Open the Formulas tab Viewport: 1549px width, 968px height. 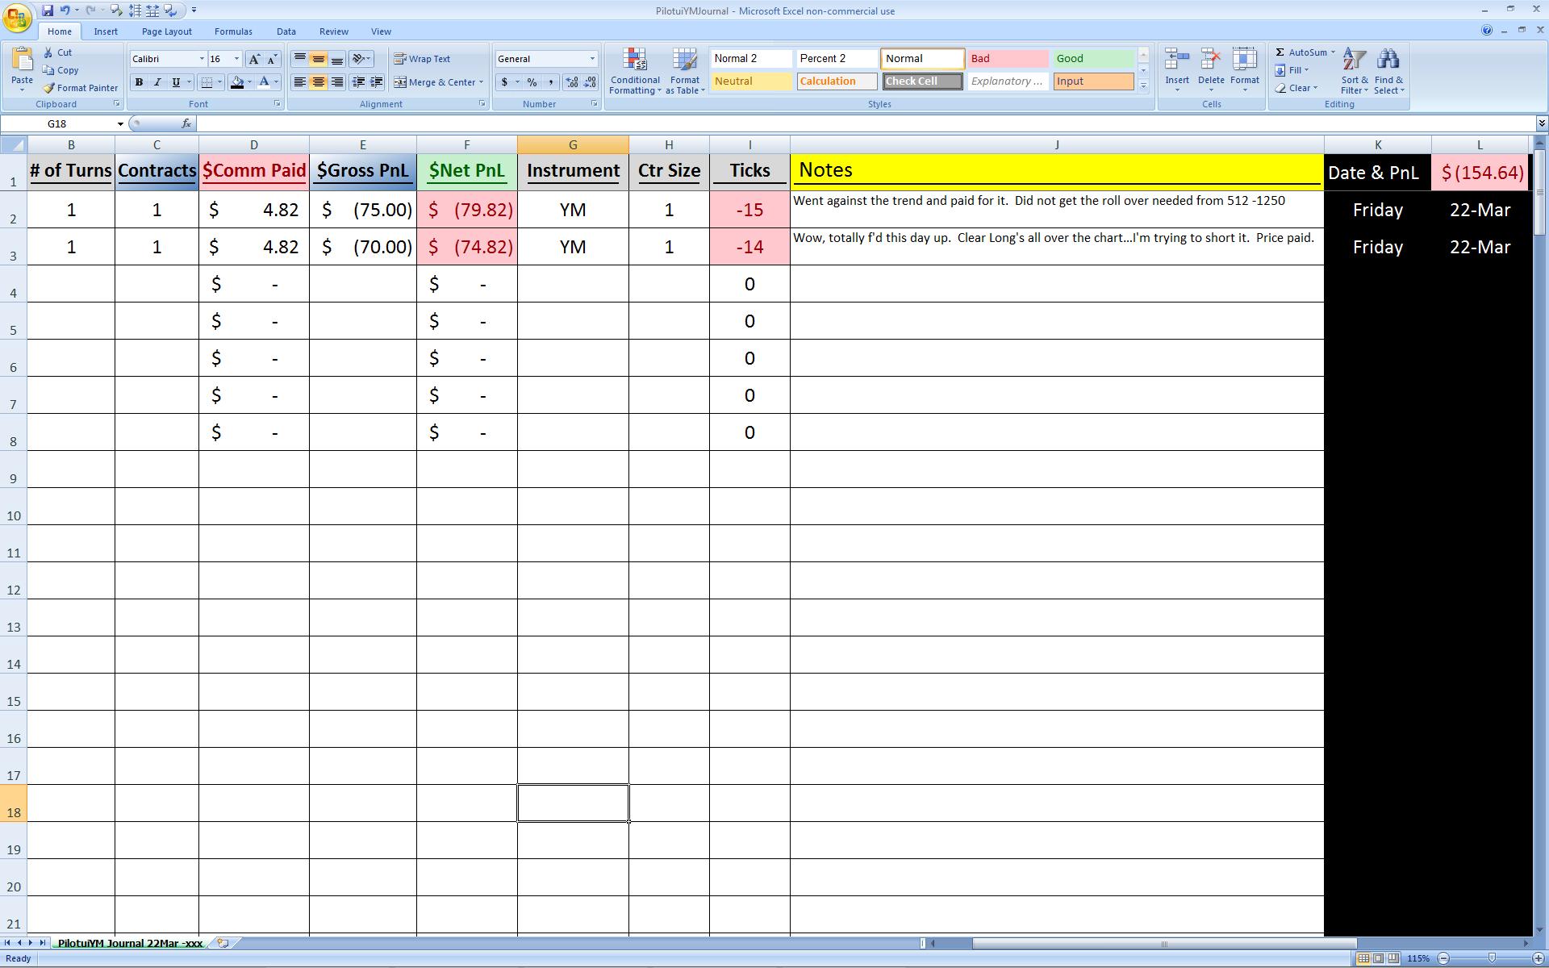coord(233,31)
